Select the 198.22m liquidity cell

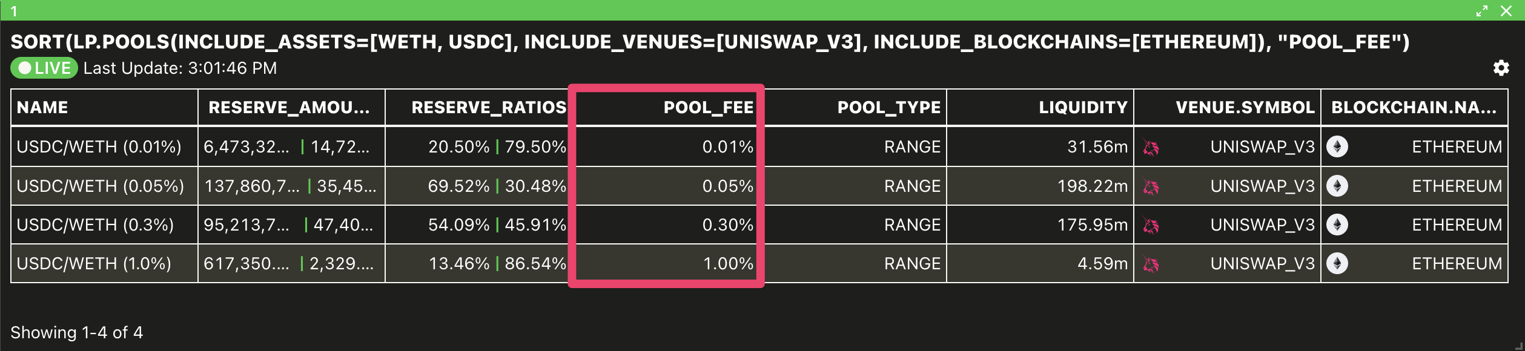pyautogui.click(x=1040, y=186)
